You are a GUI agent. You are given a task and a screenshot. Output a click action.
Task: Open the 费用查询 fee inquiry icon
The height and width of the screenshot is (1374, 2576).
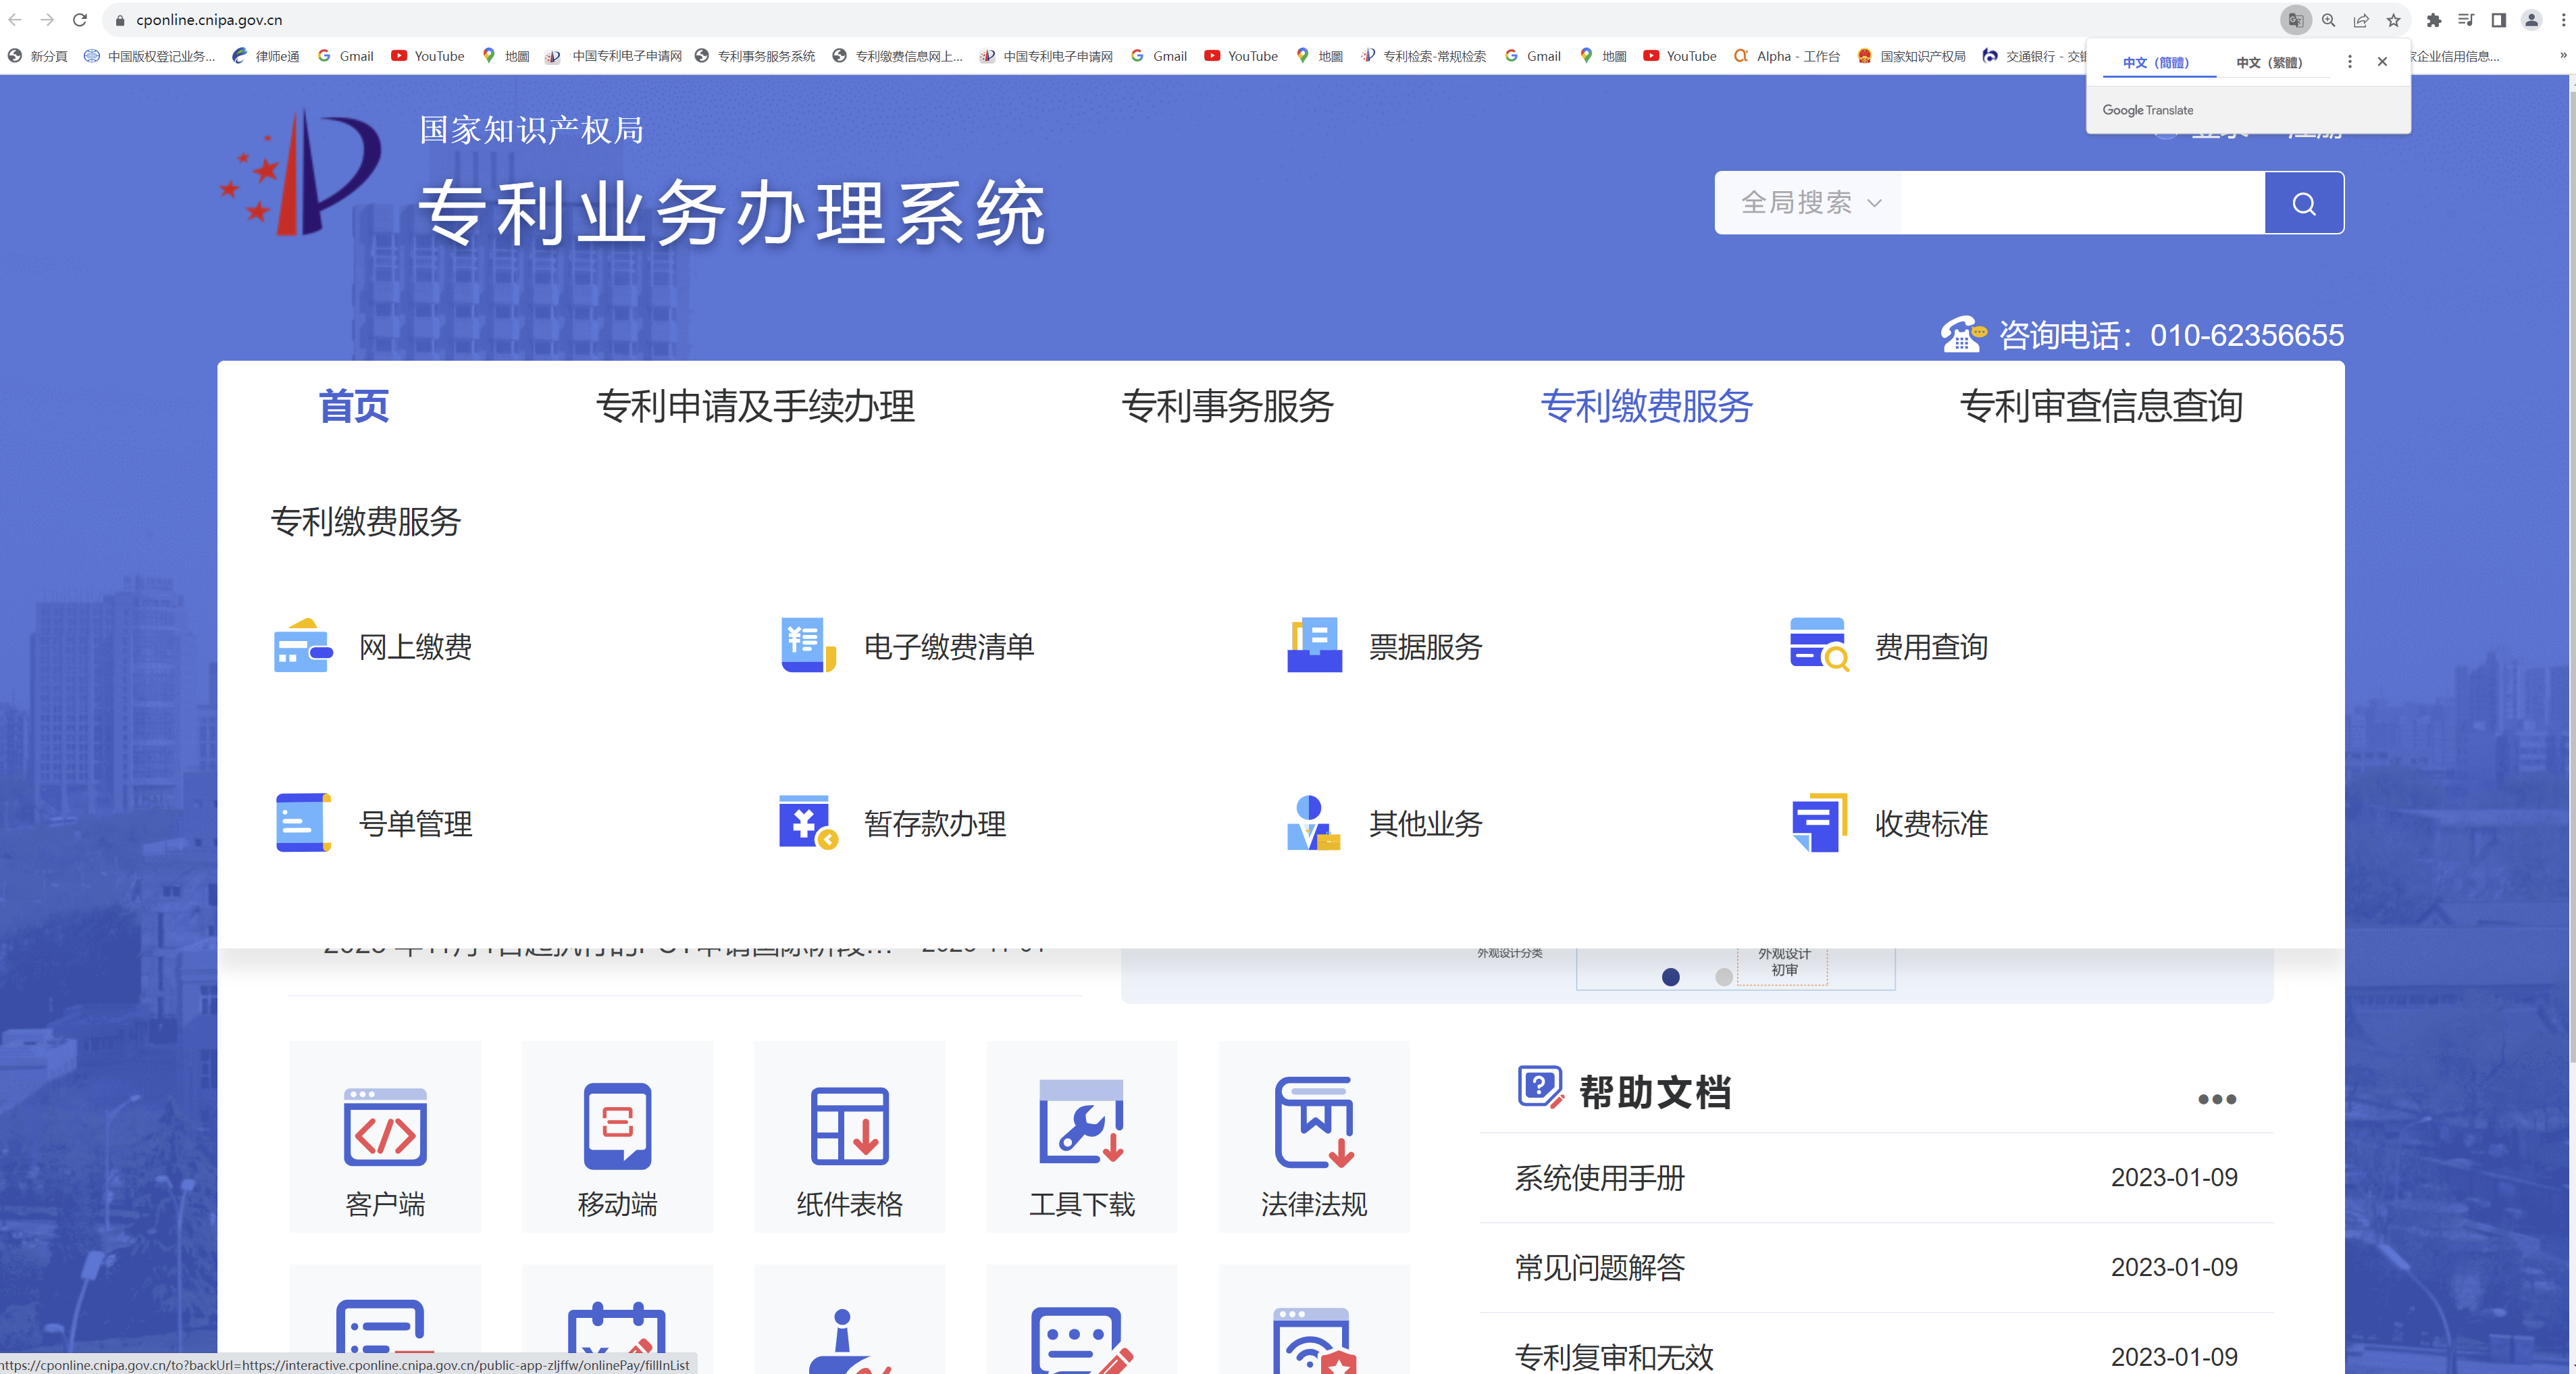(1819, 646)
